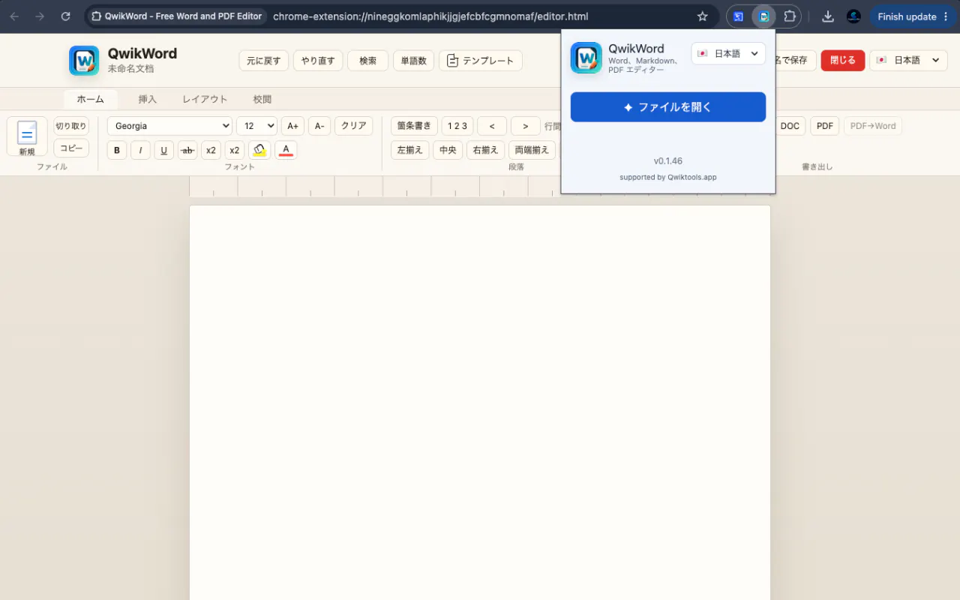Toggle underline formatting (U)
This screenshot has height=600, width=960.
(x=163, y=150)
